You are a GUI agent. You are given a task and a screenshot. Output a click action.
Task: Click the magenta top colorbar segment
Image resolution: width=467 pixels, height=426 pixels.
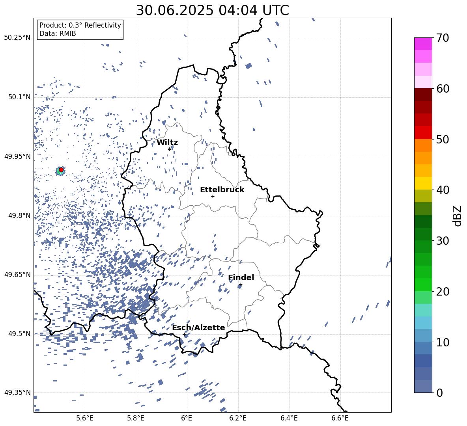[423, 44]
